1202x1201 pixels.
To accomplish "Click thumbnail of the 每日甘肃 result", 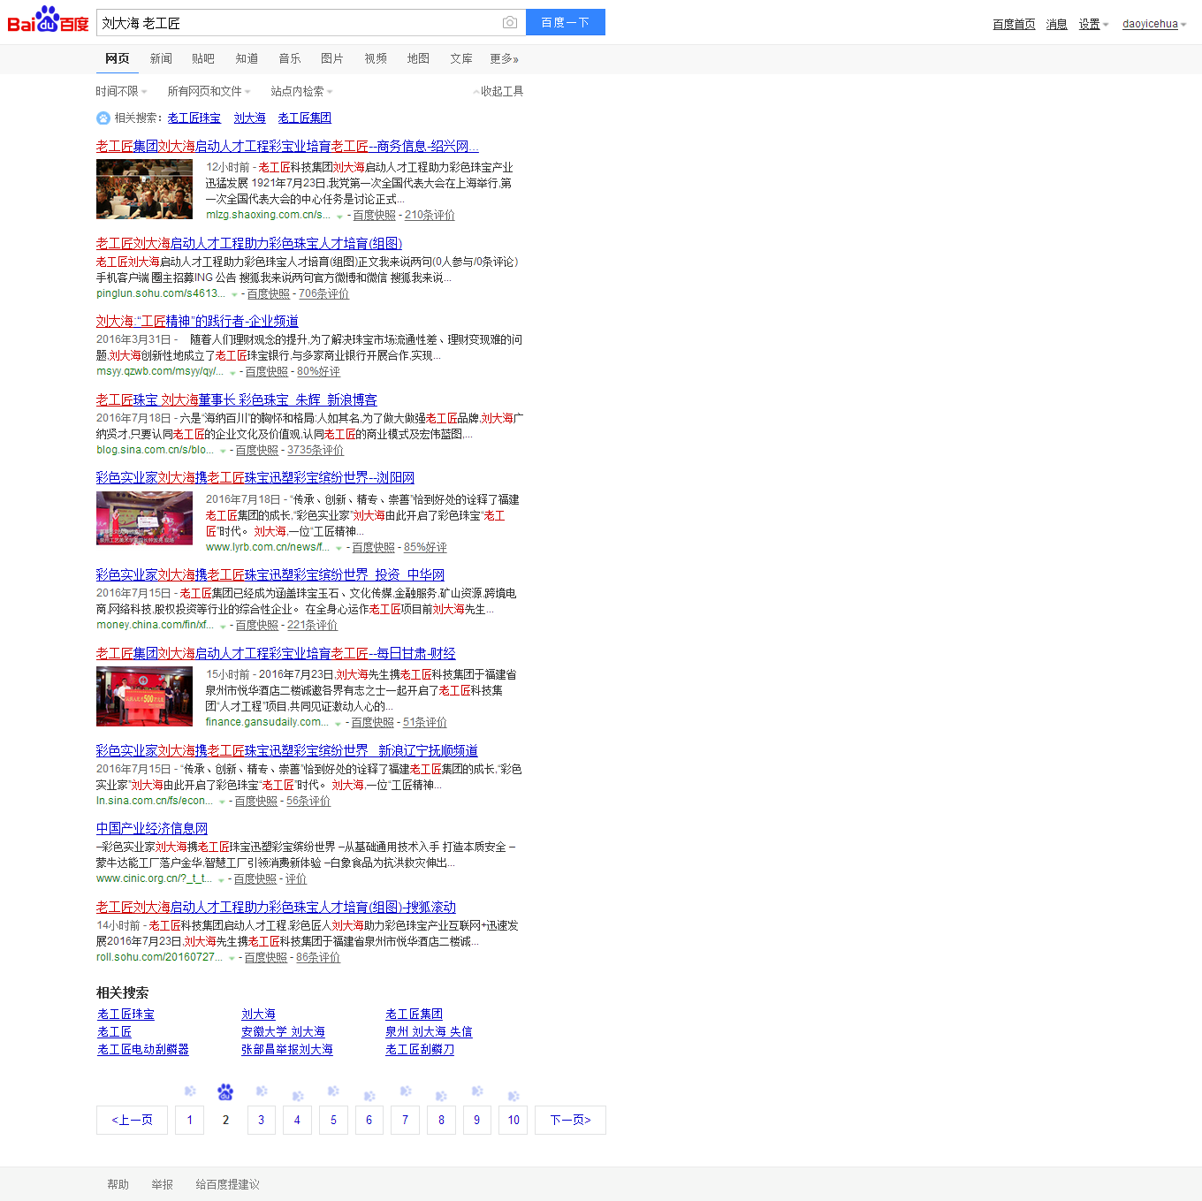I will pos(144,696).
